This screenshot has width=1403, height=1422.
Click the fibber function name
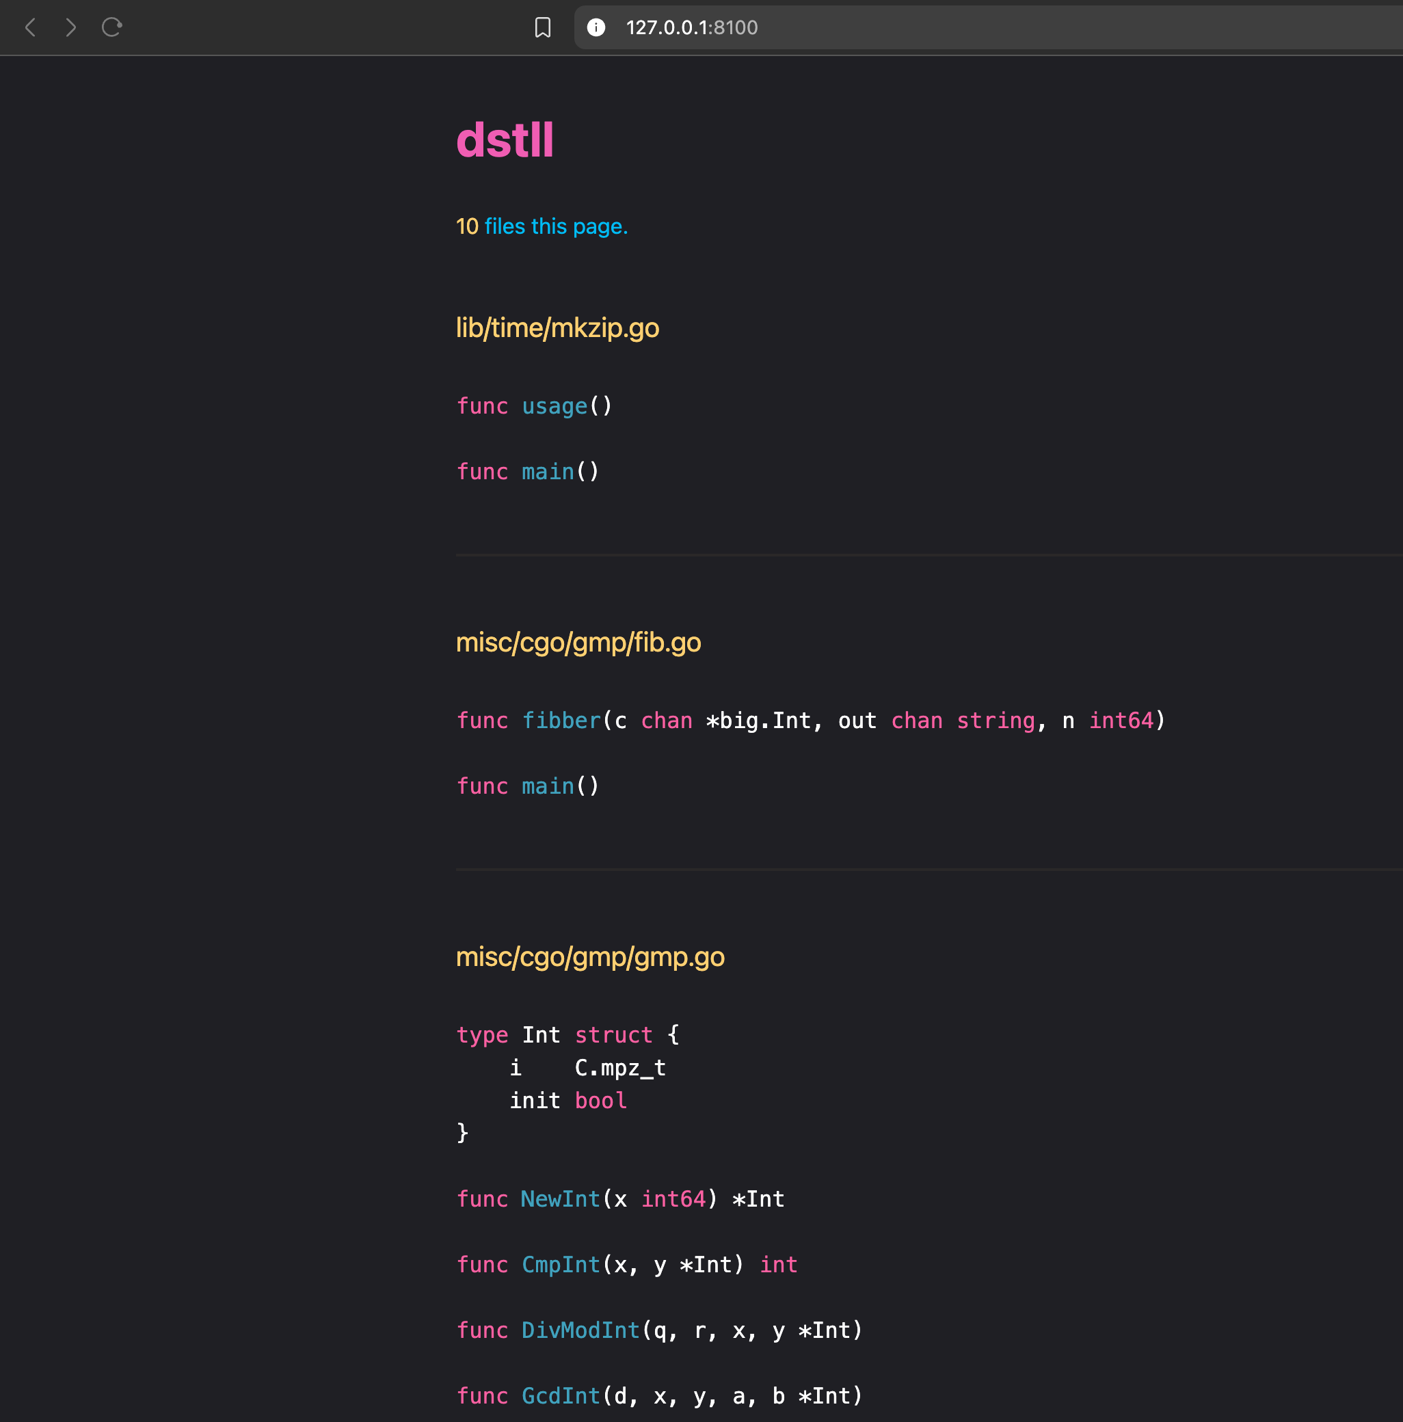click(x=561, y=721)
